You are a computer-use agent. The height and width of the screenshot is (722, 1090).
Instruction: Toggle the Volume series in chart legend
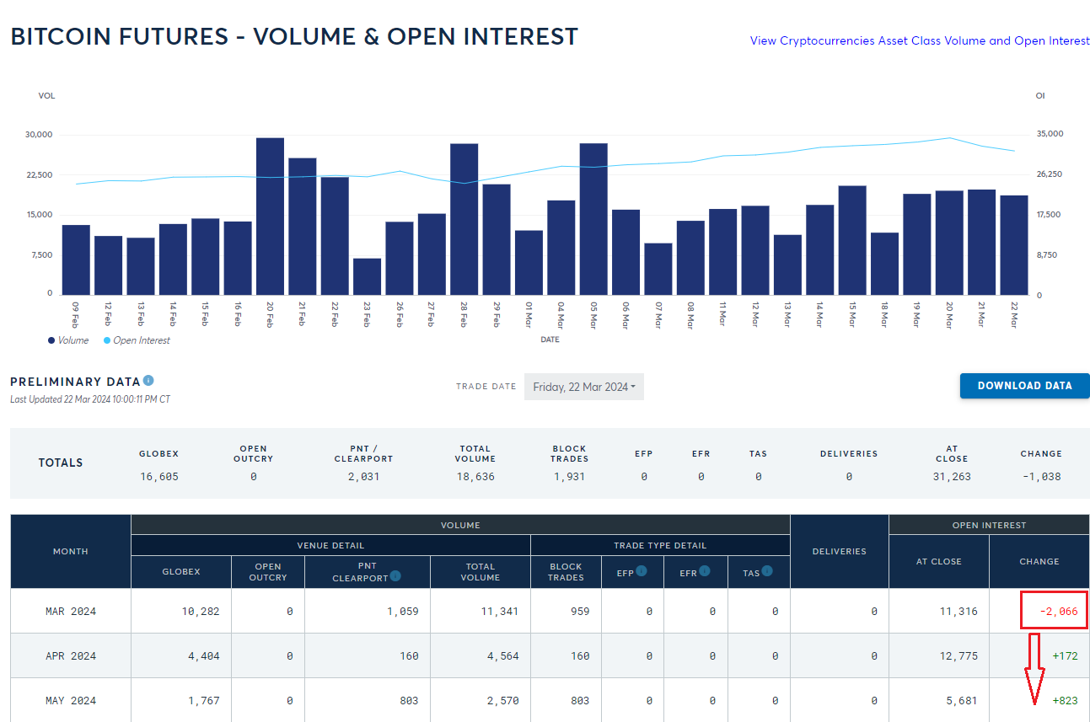68,340
